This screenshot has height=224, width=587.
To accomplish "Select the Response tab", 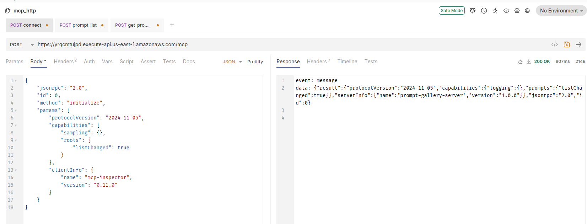I will 288,62.
